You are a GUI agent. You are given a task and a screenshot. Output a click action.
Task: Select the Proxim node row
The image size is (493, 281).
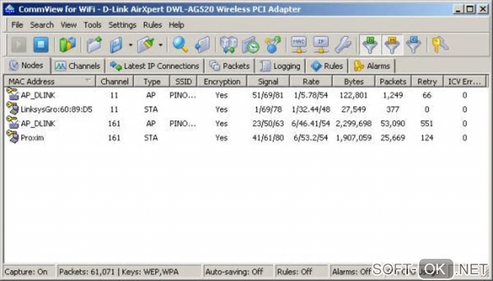coord(246,138)
